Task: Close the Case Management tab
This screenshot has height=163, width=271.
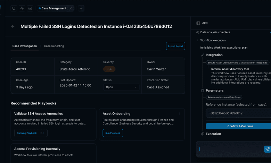Action: pyautogui.click(x=71, y=8)
